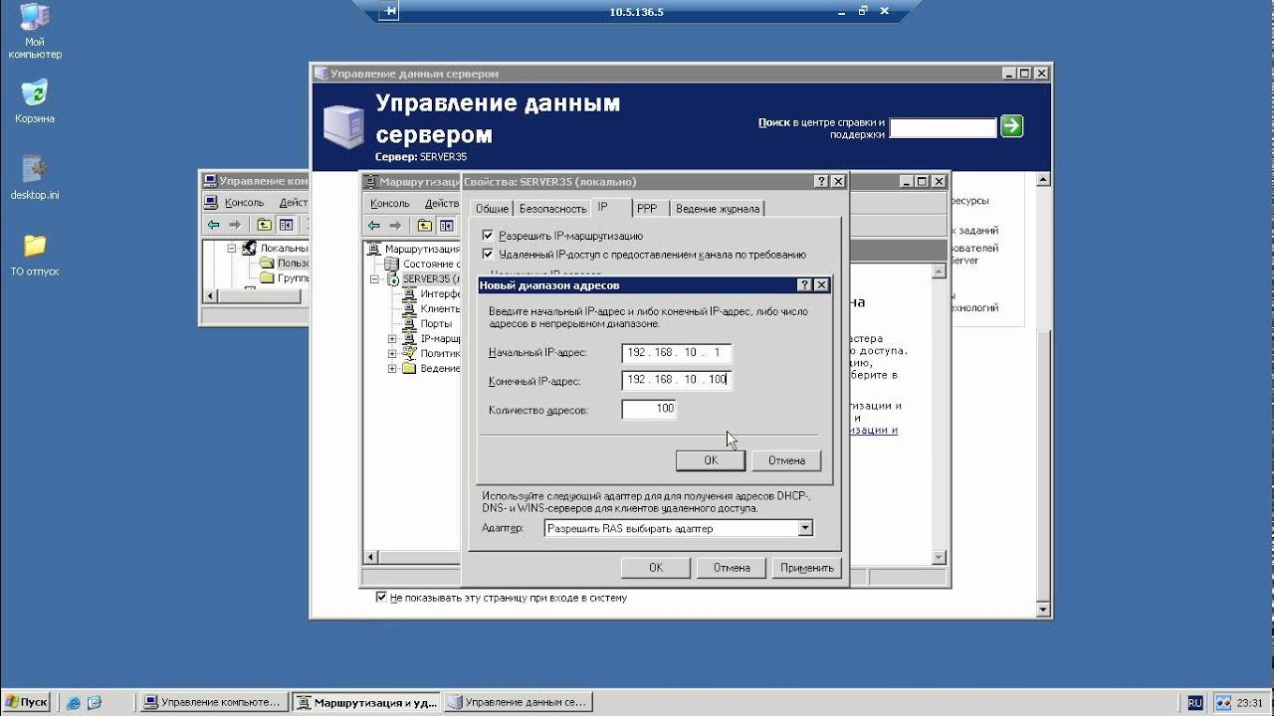
Task: Select Интерфейсы item in routing tree
Action: coord(431,293)
